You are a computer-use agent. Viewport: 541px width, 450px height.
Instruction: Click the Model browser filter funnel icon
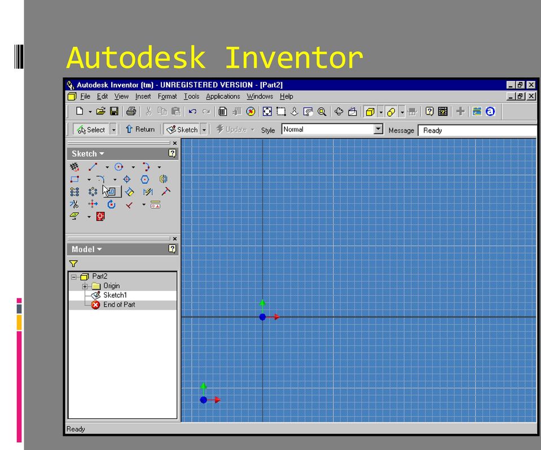coord(73,264)
